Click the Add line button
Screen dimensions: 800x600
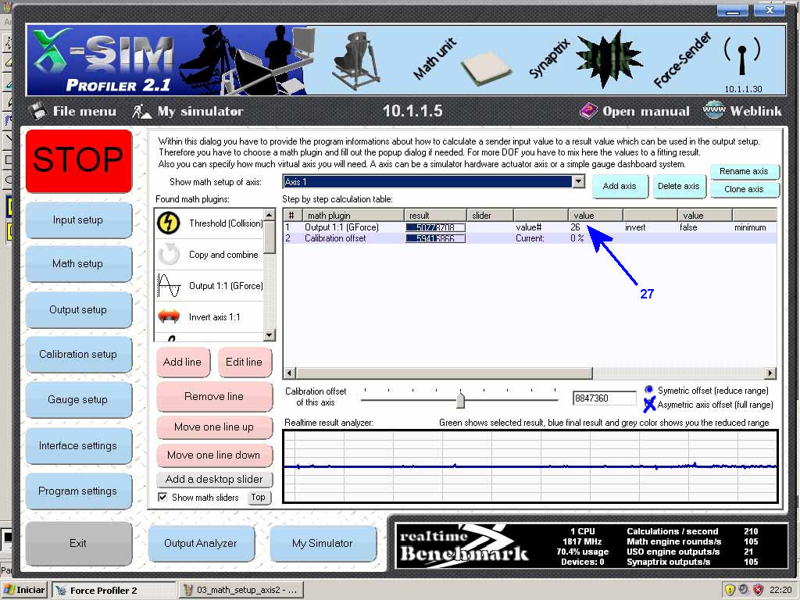(x=183, y=362)
